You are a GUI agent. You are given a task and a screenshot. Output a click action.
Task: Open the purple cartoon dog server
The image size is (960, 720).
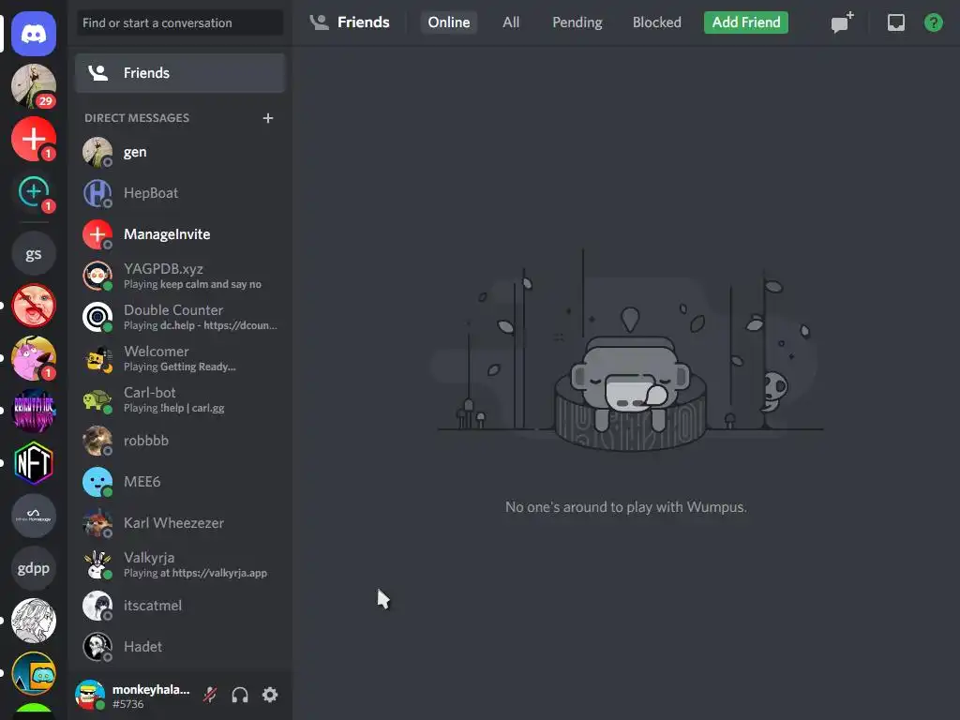click(x=34, y=358)
